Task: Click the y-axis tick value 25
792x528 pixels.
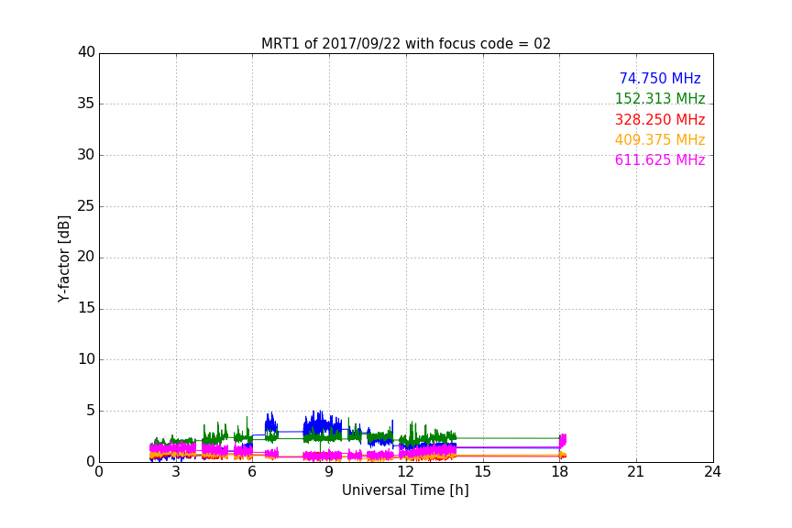Action: [x=86, y=205]
